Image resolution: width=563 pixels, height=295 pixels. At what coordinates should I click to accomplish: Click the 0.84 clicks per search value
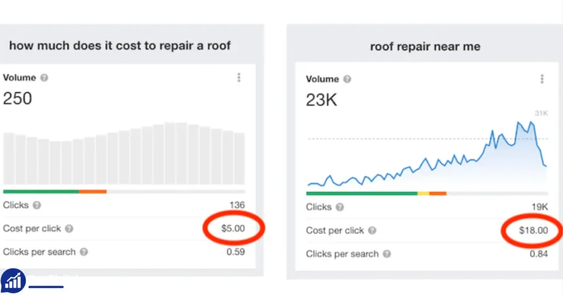pyautogui.click(x=539, y=254)
